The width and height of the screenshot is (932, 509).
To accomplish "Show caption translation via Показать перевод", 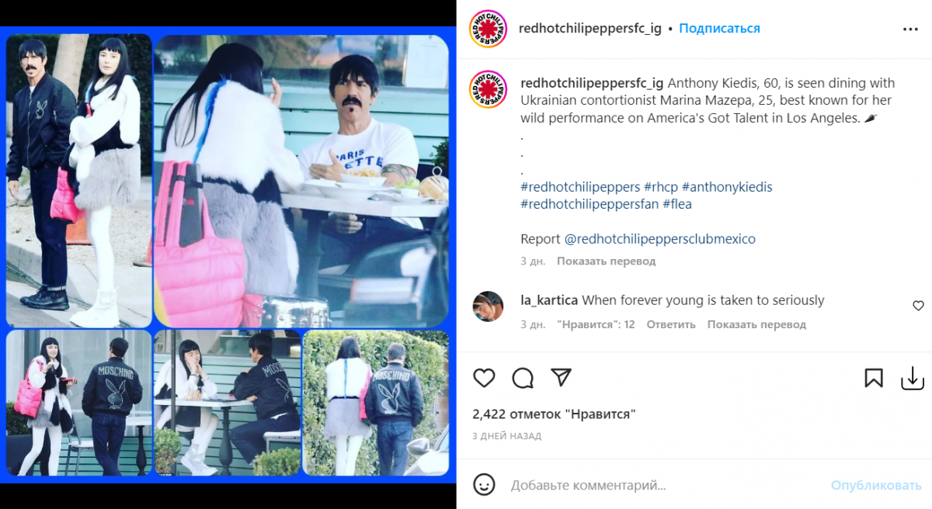I will (x=606, y=261).
